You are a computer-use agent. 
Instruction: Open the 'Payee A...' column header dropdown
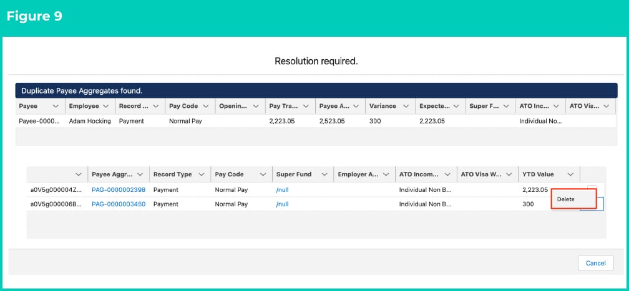(x=356, y=106)
